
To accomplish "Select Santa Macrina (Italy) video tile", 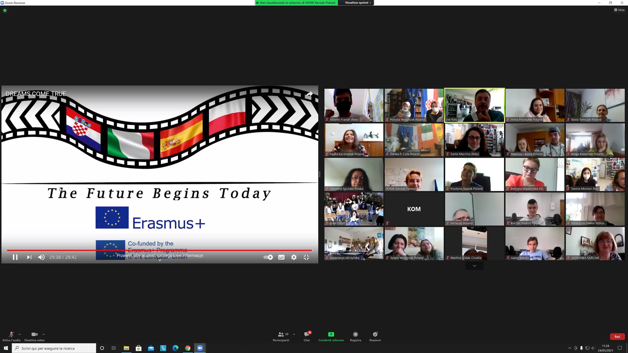I will click(x=474, y=140).
